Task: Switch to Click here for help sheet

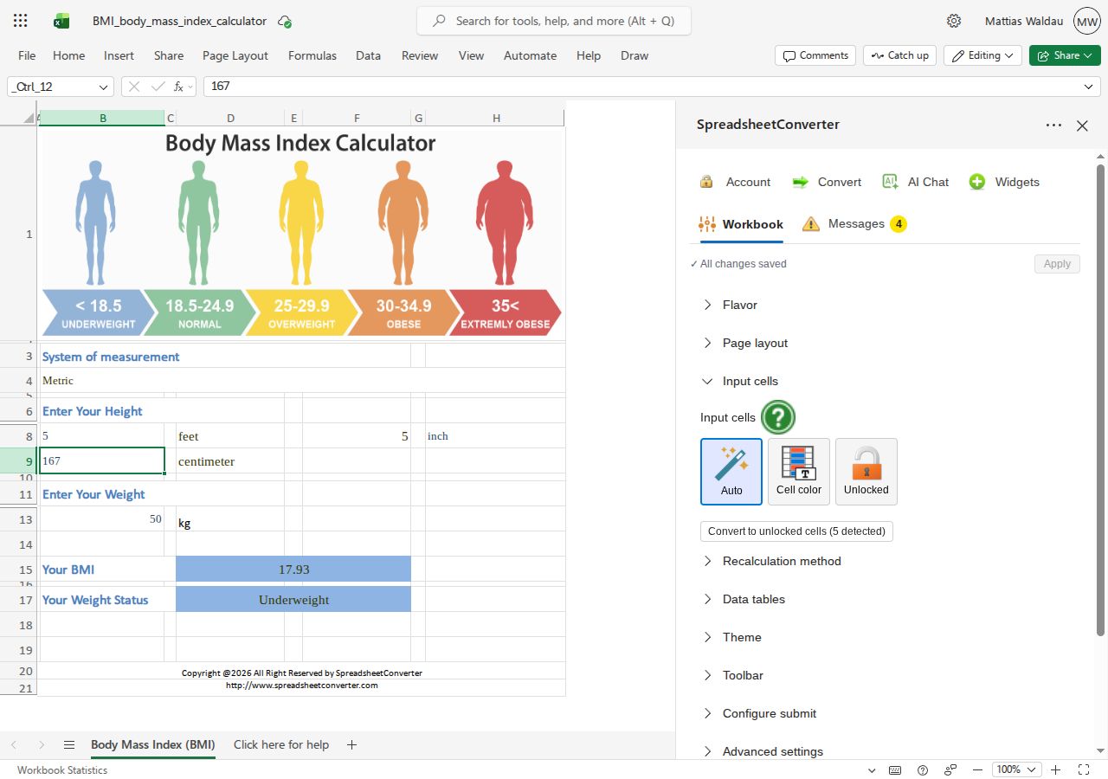Action: pyautogui.click(x=281, y=744)
